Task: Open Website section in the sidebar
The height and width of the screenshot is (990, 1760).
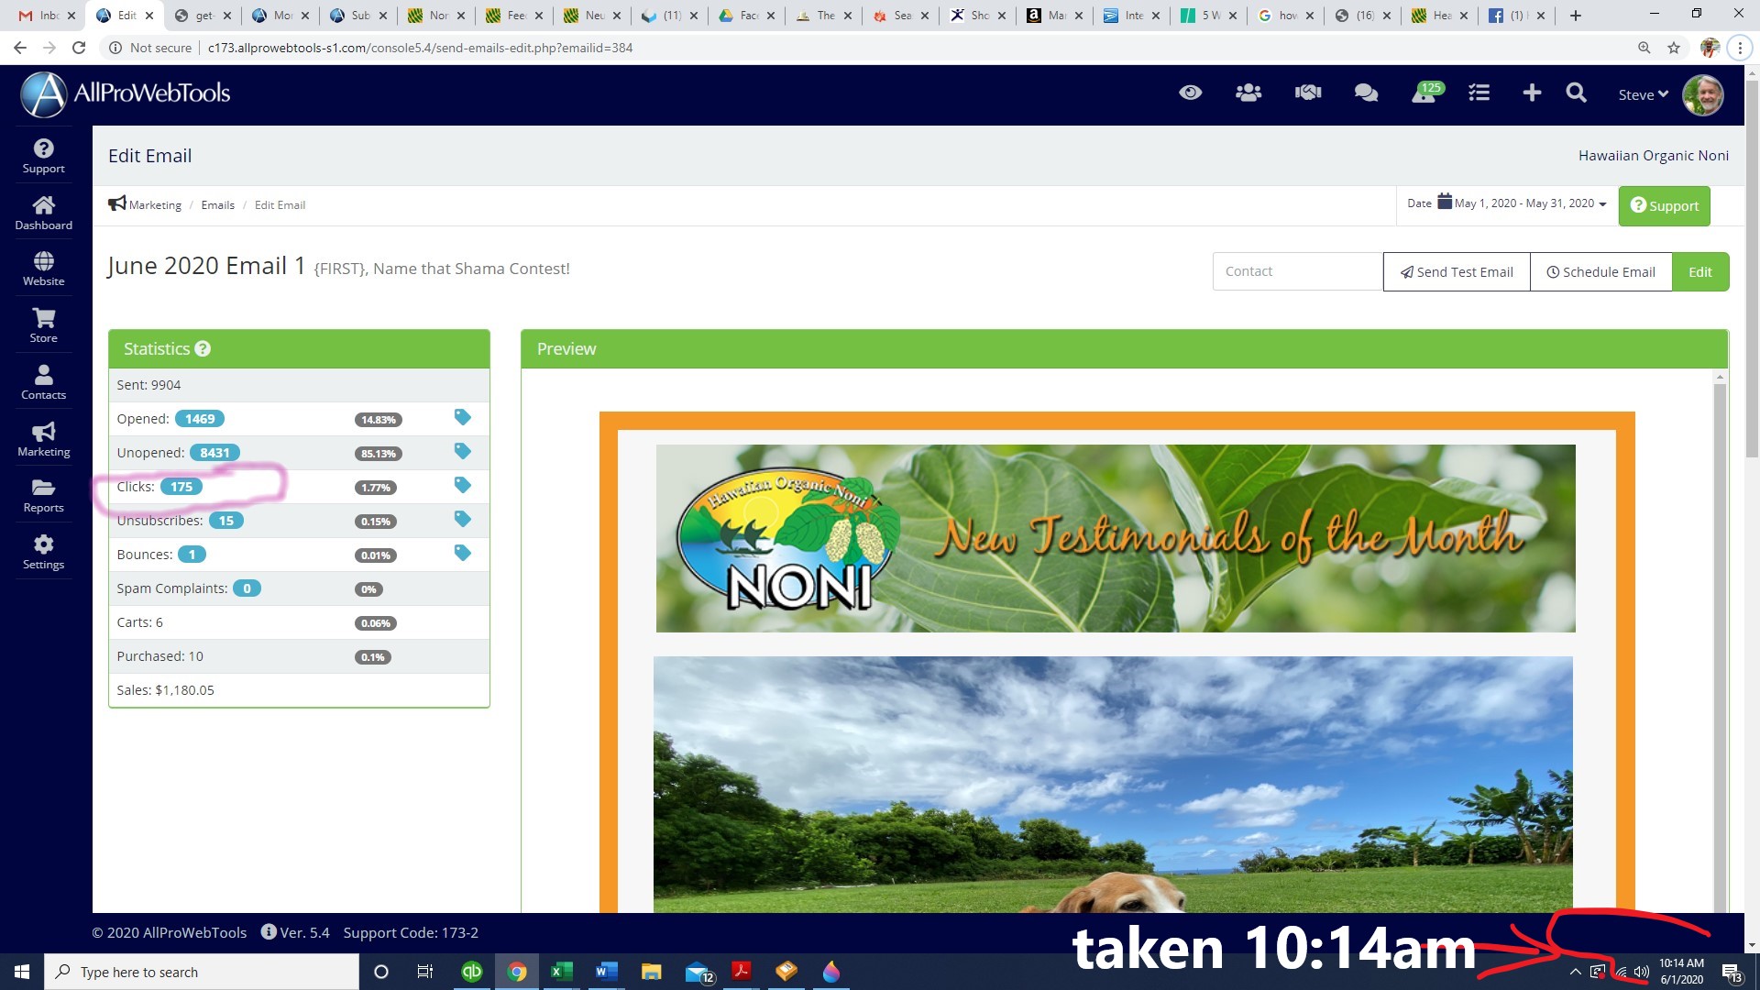Action: 43,269
